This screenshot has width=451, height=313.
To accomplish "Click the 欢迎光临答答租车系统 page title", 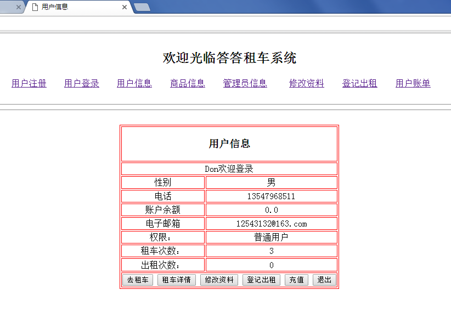I will pos(229,57).
